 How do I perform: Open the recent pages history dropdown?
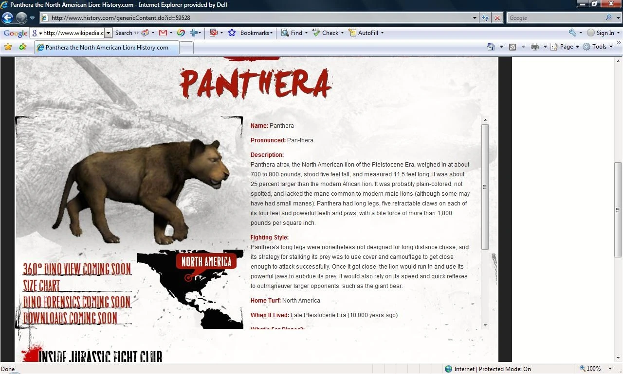coord(32,18)
